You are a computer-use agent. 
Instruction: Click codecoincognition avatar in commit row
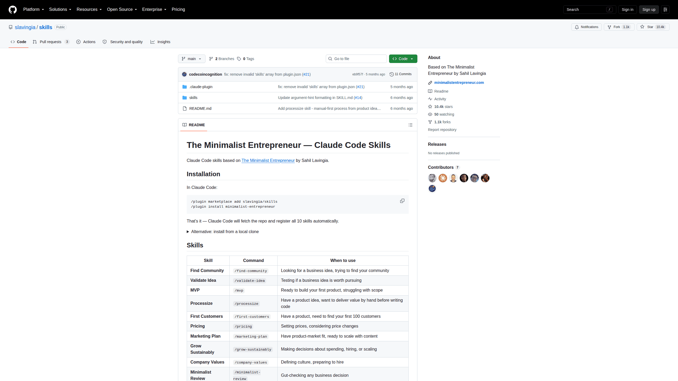click(184, 74)
